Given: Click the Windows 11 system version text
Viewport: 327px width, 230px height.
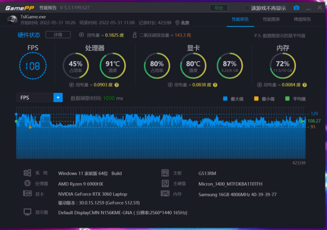Looking at the screenshot, I should tap(90, 173).
